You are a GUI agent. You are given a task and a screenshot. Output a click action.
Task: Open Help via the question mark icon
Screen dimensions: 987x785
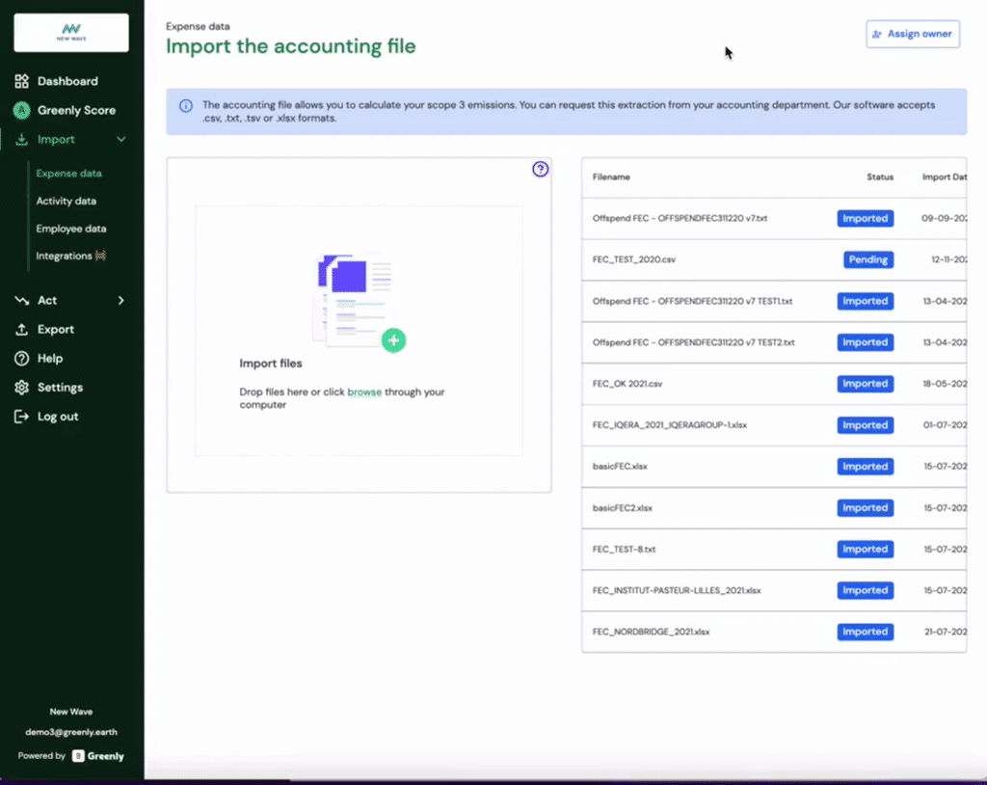coord(21,358)
